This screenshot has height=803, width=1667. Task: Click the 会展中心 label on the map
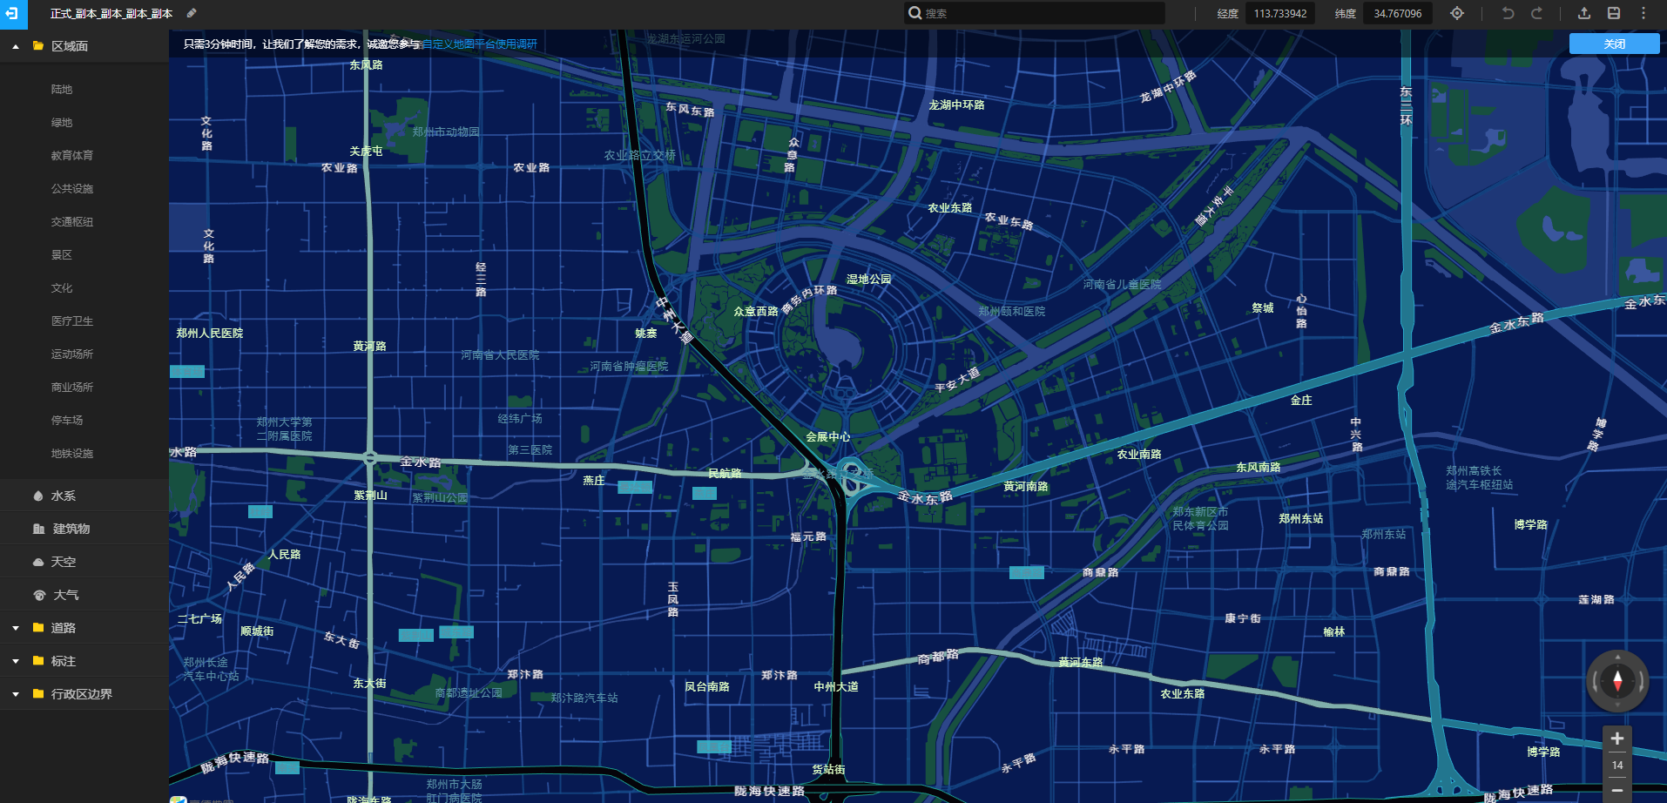tap(828, 436)
